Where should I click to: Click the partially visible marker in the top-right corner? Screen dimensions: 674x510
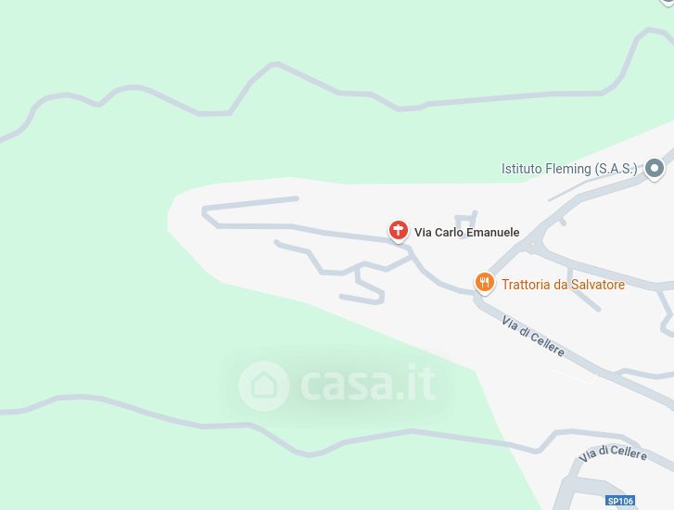tap(668, 2)
